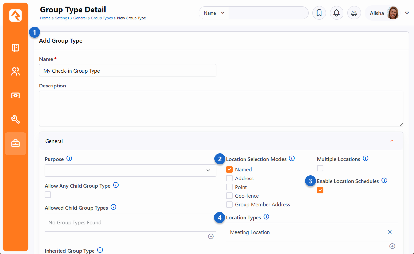
Task: Click the Rock RMS logo icon
Action: [16, 16]
